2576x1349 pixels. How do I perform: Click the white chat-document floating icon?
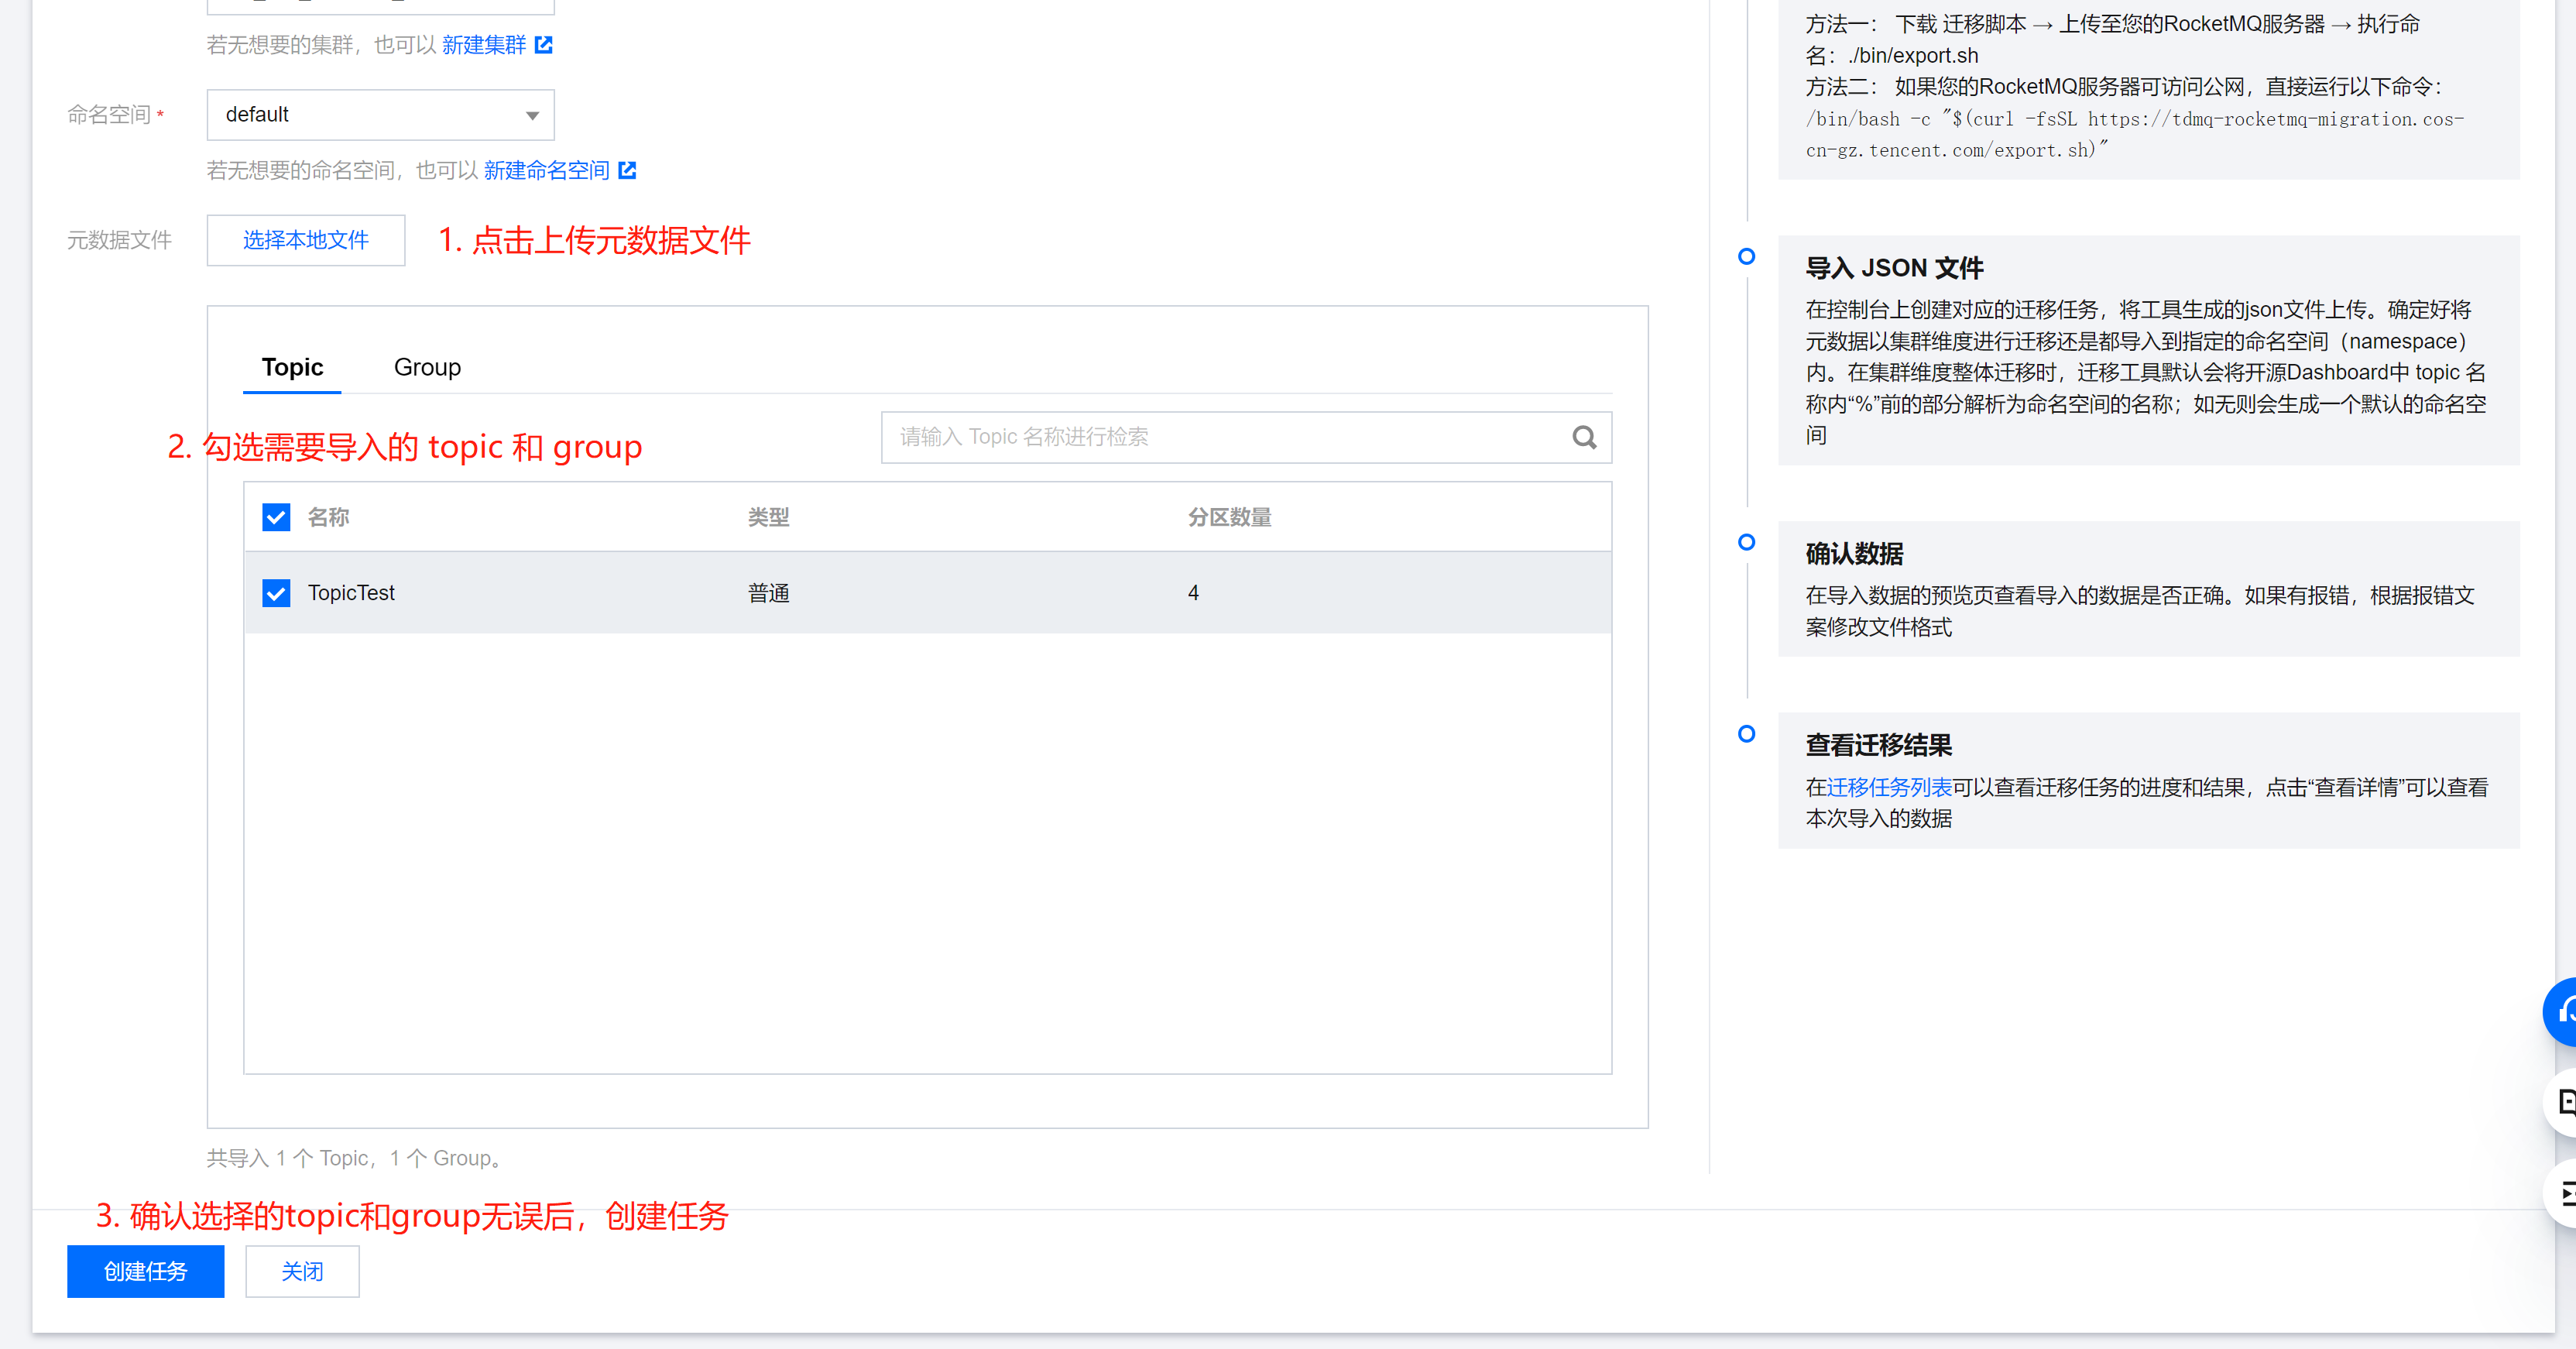pyautogui.click(x=2562, y=1102)
